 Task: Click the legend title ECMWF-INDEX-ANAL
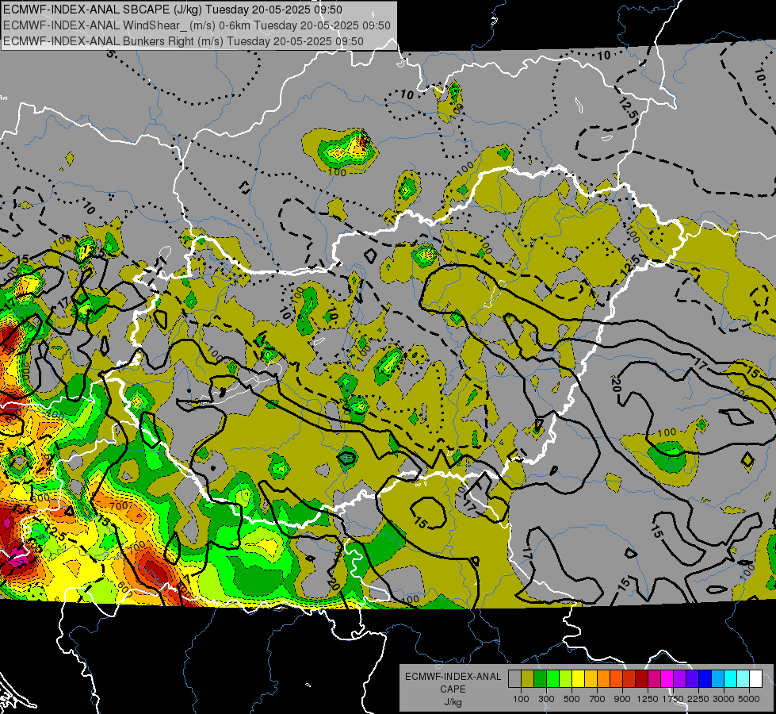(x=453, y=677)
